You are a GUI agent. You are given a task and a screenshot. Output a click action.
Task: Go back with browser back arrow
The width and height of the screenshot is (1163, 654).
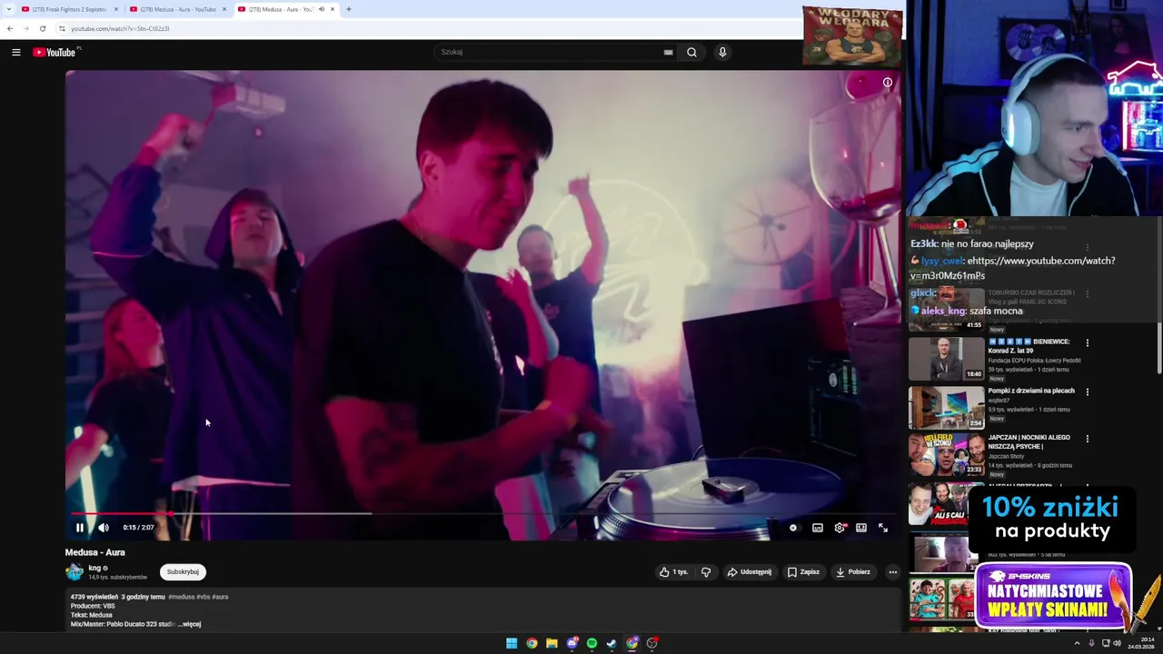point(10,28)
